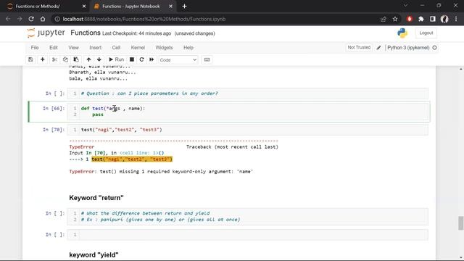Open the browser profile avatar
464x261 pixels.
tap(444, 19)
